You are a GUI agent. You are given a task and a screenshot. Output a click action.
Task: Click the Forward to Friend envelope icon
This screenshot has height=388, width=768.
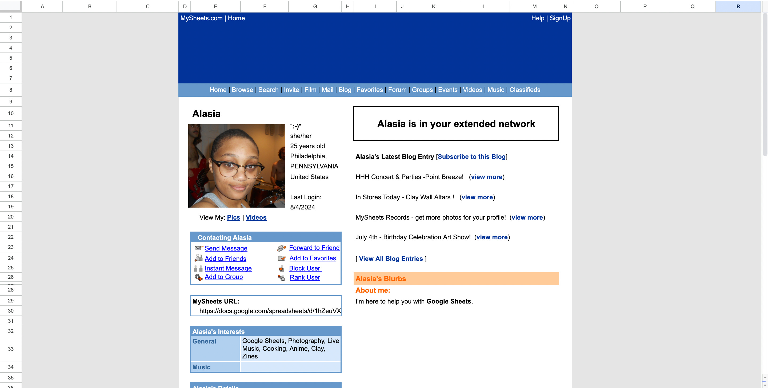(281, 248)
